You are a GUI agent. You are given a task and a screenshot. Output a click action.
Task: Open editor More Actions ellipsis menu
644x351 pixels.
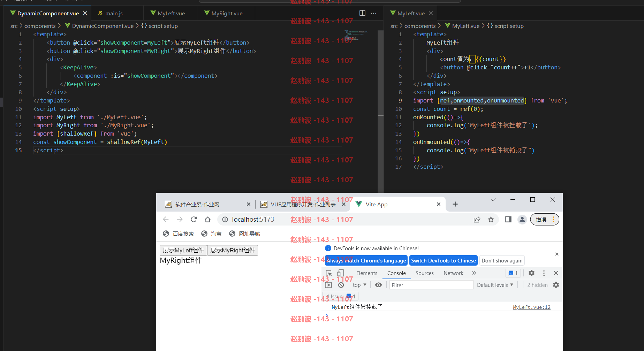pyautogui.click(x=373, y=13)
